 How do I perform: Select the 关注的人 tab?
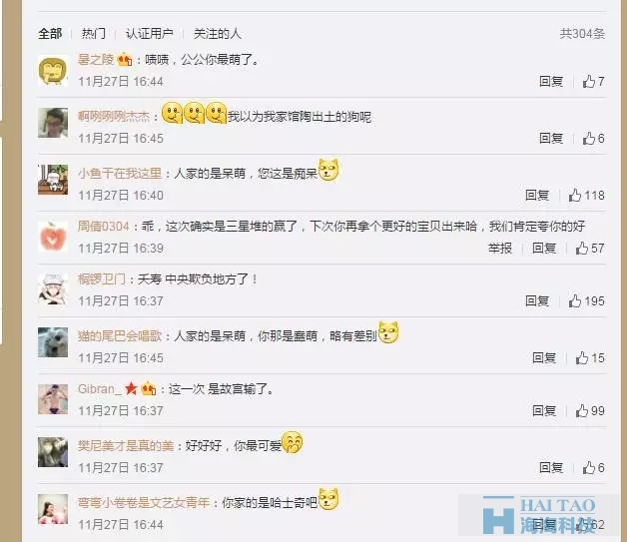[x=217, y=34]
